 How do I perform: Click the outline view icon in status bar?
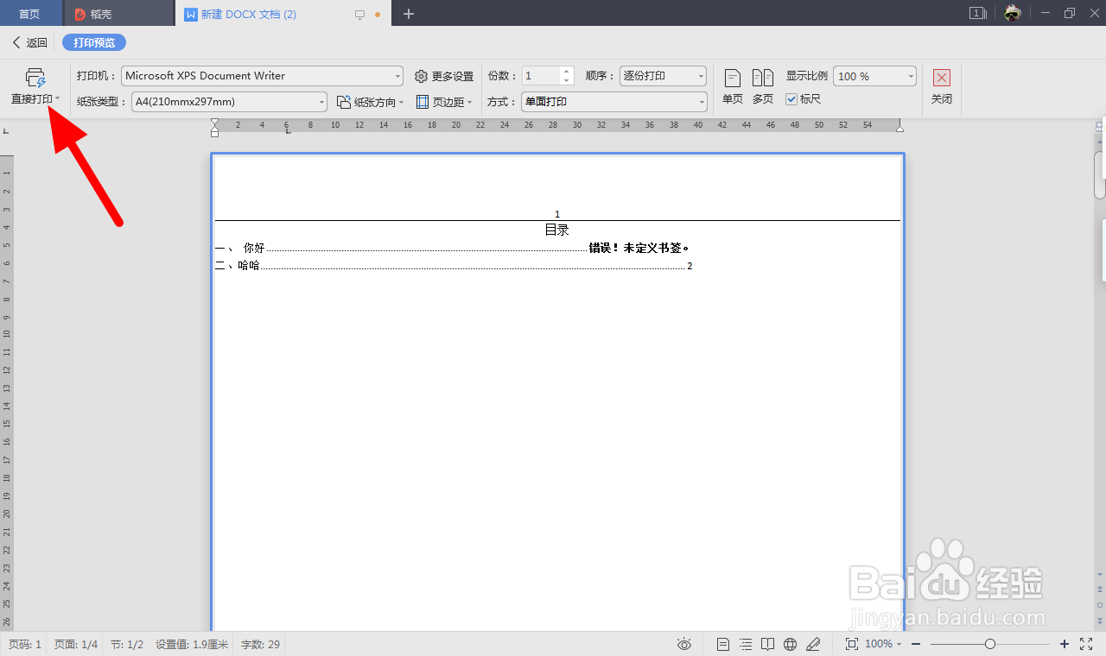coord(744,644)
